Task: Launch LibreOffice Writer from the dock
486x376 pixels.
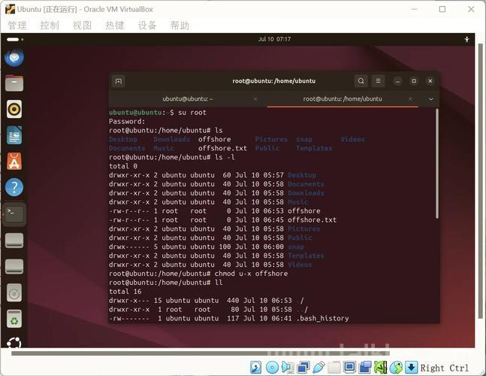Action: pos(14,135)
